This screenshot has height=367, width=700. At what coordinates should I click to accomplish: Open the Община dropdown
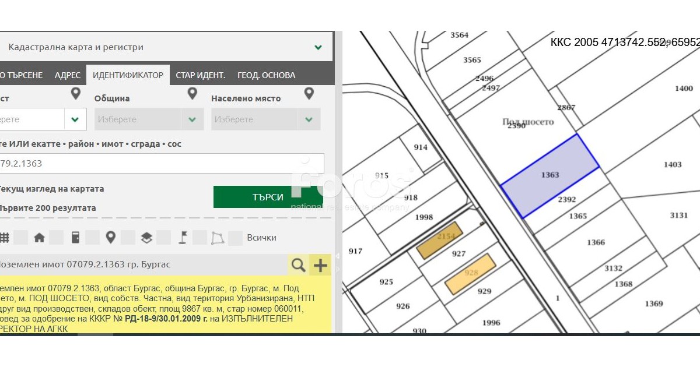(149, 119)
